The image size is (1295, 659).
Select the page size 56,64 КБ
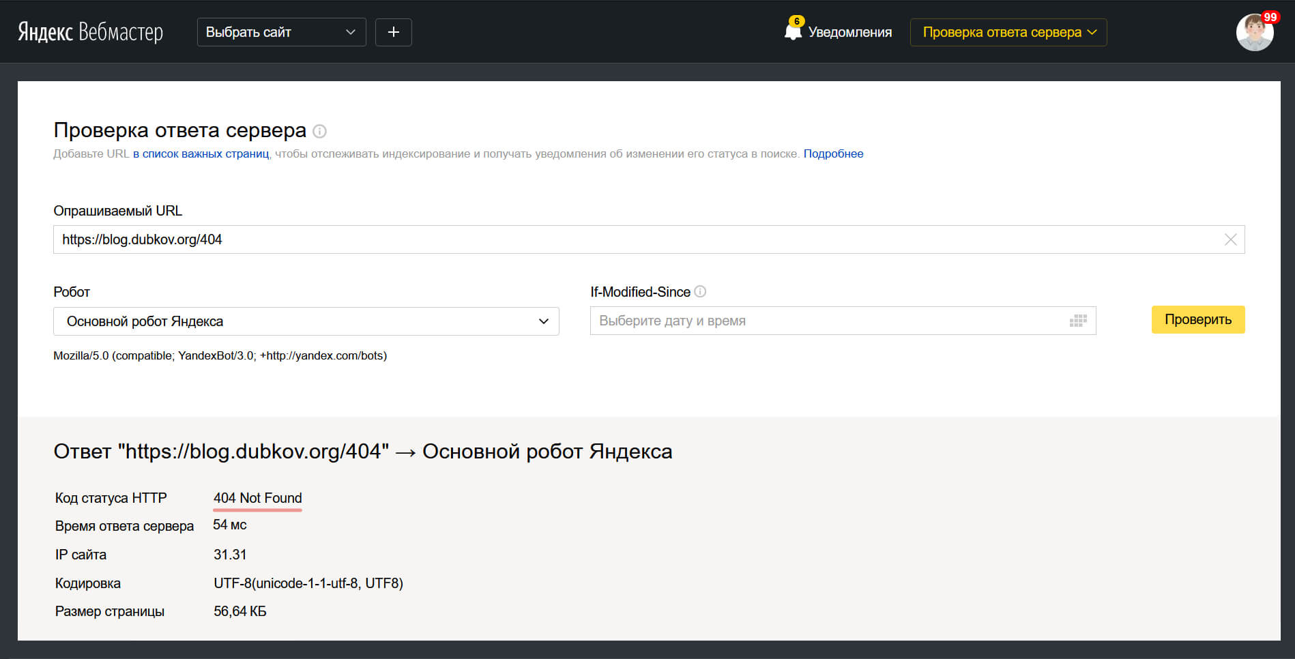click(x=239, y=611)
